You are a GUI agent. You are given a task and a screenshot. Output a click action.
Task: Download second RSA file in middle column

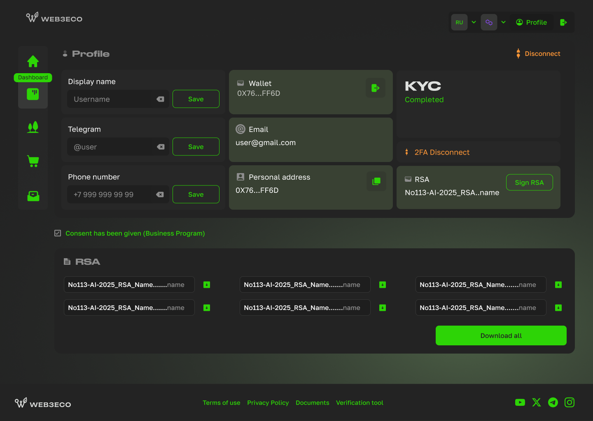(383, 308)
